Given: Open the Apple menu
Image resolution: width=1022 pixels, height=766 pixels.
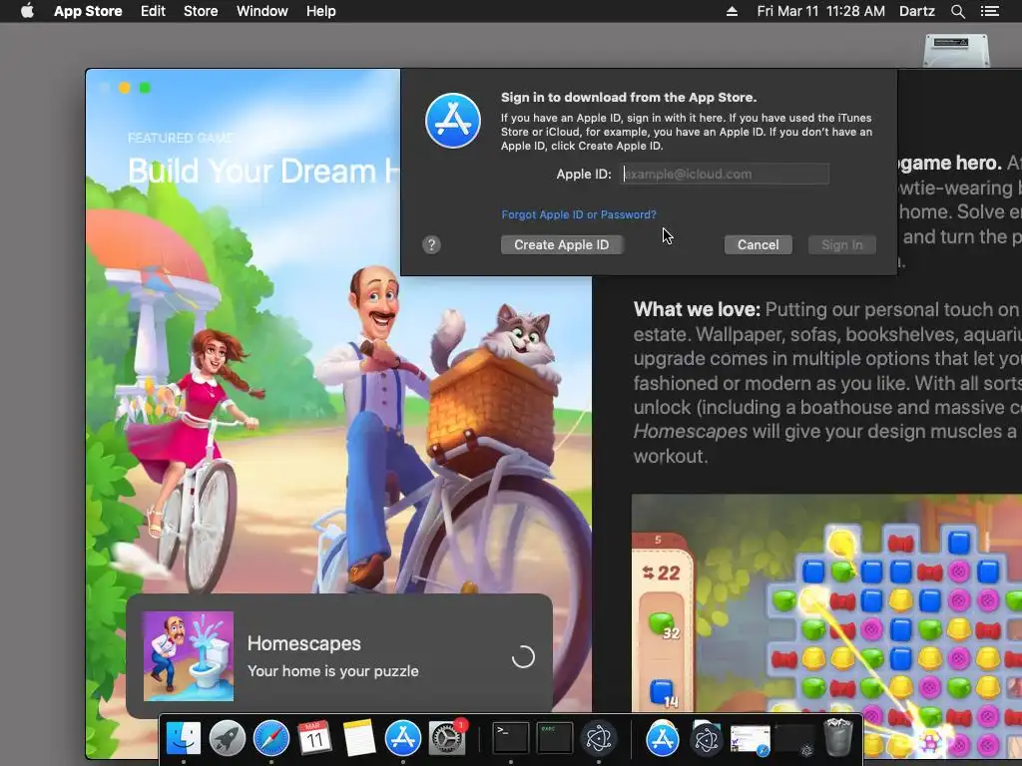Looking at the screenshot, I should point(27,11).
